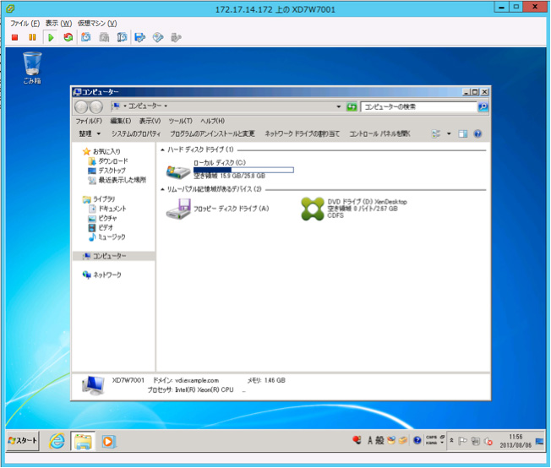Click the Take Snapshot toolbar icon

click(86, 37)
